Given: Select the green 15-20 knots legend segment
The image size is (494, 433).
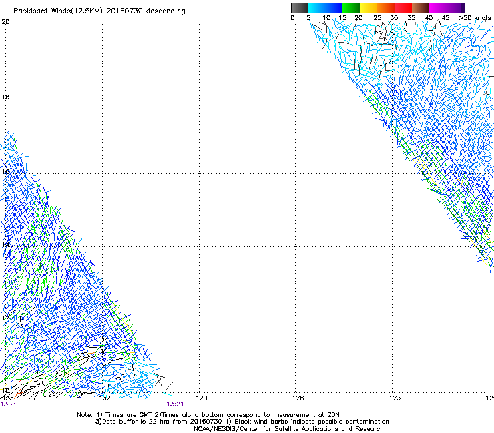Looking at the screenshot, I should coord(351,8).
